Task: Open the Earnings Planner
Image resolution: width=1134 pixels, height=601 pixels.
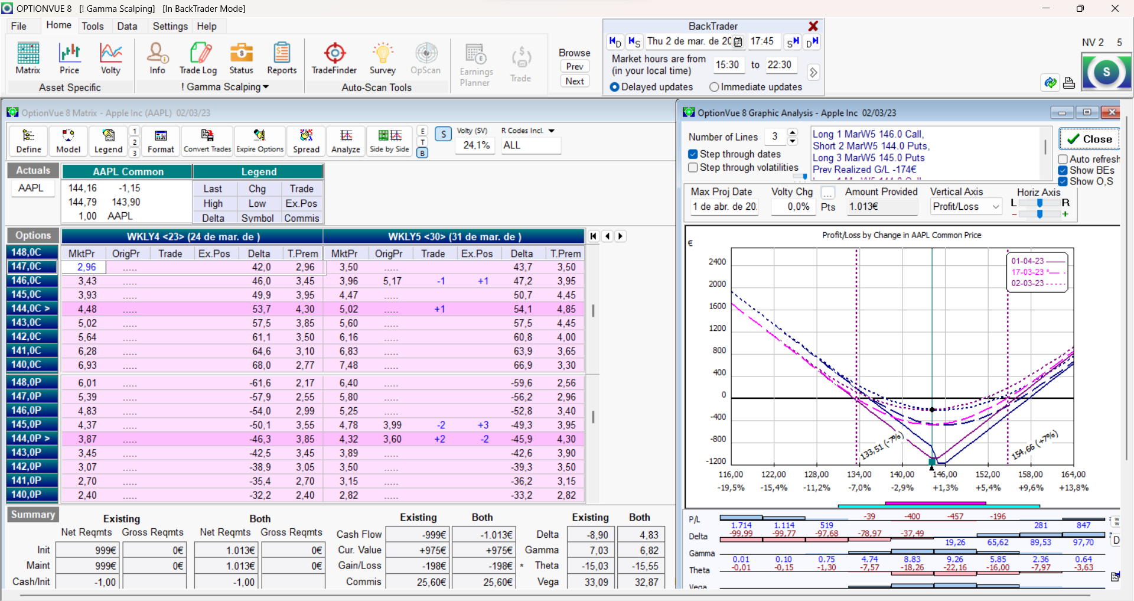Action: coord(476,65)
